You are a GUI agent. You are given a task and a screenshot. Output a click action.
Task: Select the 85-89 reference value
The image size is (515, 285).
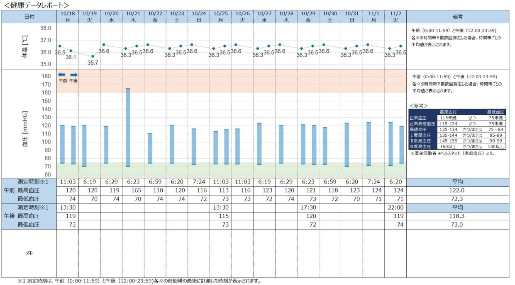click(x=496, y=135)
